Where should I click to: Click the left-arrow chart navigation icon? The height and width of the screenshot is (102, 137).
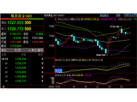(125, 15)
